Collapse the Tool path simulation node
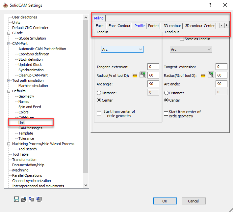The image size is (233, 212). click(9, 80)
